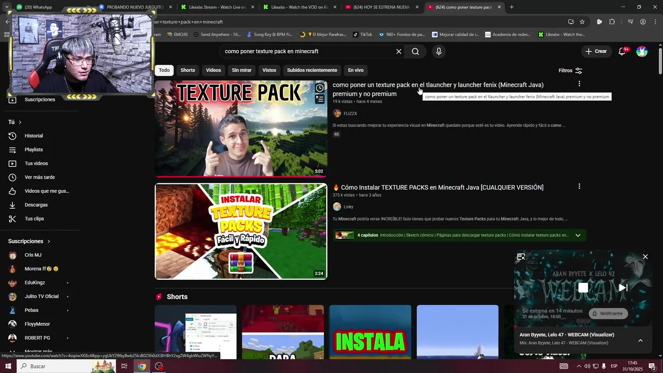Image resolution: width=663 pixels, height=373 pixels.
Task: Open the taskbar notification center
Action: pyautogui.click(x=652, y=366)
